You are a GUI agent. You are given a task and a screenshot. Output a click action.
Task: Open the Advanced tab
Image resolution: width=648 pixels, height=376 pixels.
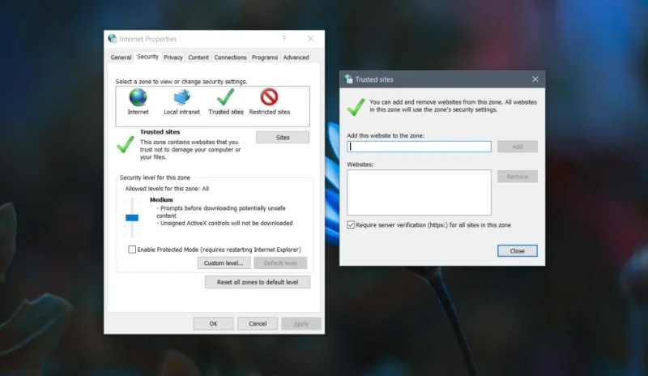296,58
